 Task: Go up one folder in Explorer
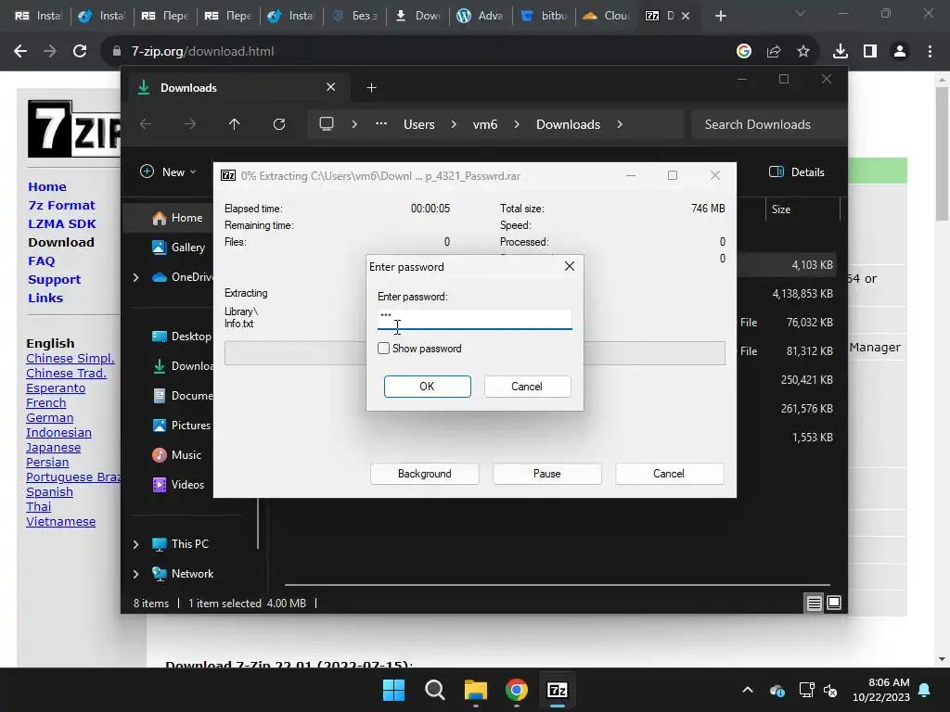[x=235, y=124]
